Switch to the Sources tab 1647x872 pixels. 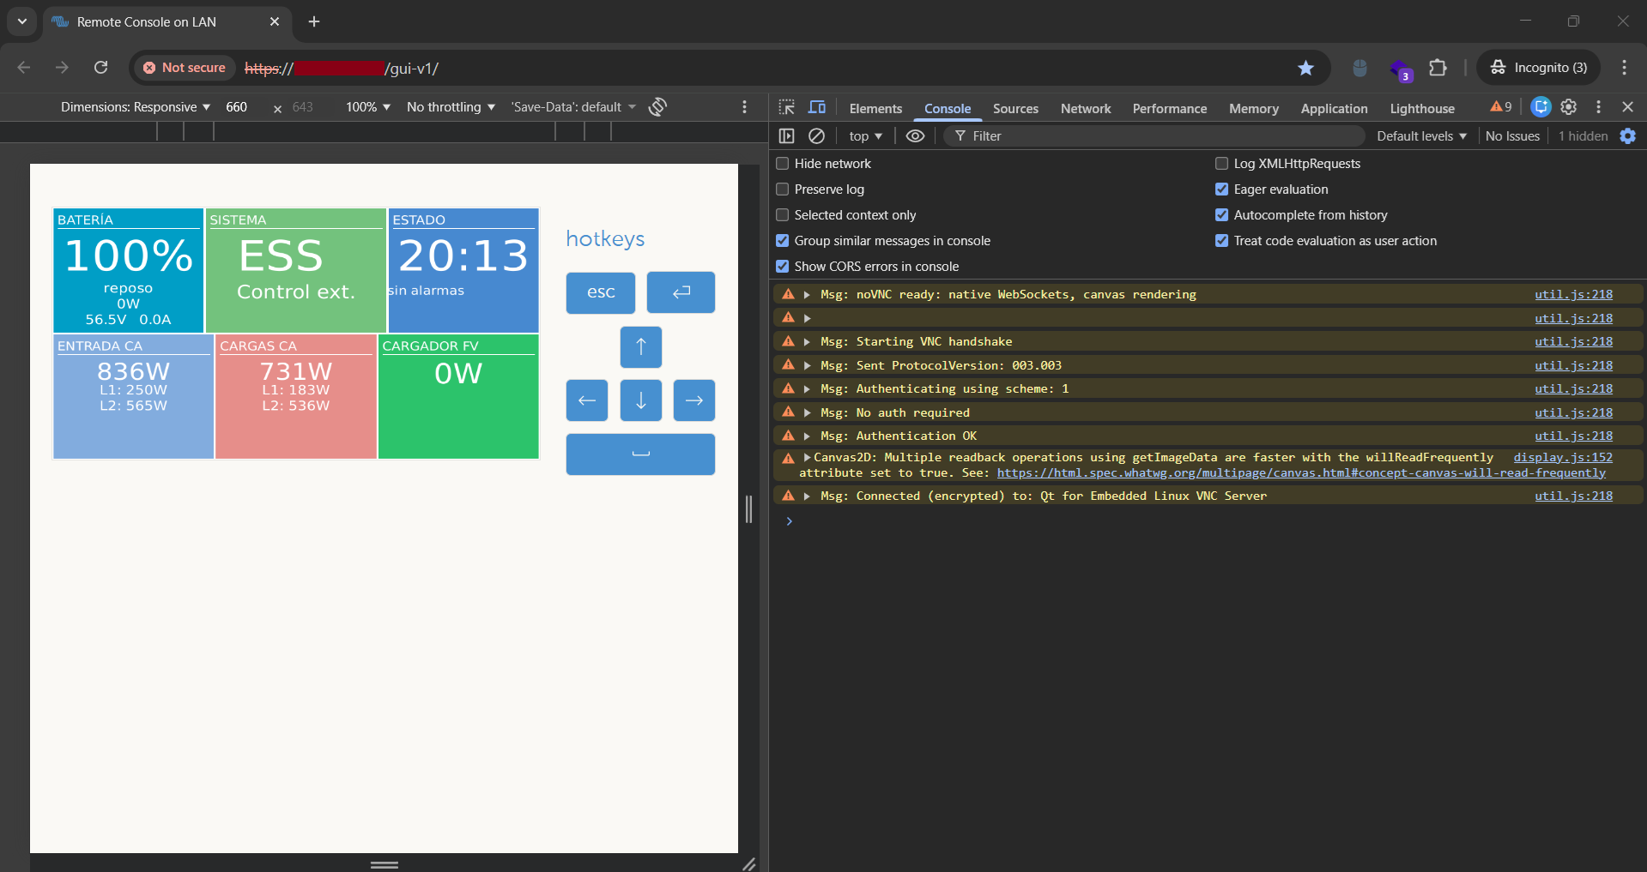(x=1014, y=109)
